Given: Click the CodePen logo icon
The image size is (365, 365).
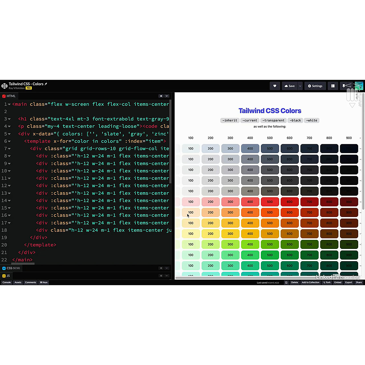Looking at the screenshot, I should tap(4, 86).
